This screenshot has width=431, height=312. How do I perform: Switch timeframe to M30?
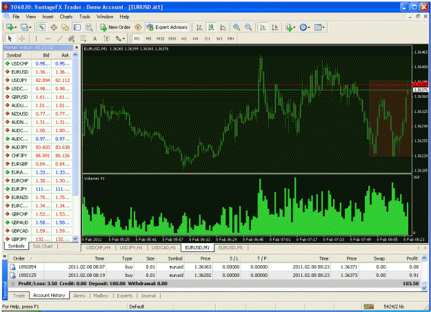tap(172, 39)
